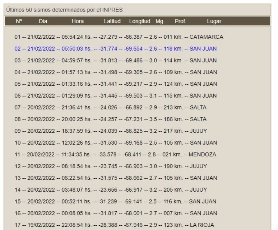Select earthquake 03 at 04:59:57 hs
The image size is (278, 230).
coord(115,60)
